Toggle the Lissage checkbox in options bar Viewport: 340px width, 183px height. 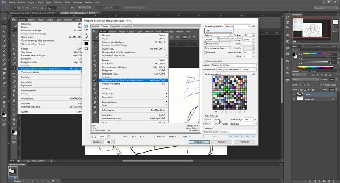coord(59,8)
